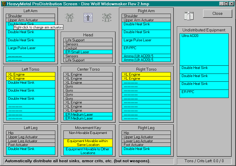Click the Shoulder slot in Right Arm

[146, 16]
